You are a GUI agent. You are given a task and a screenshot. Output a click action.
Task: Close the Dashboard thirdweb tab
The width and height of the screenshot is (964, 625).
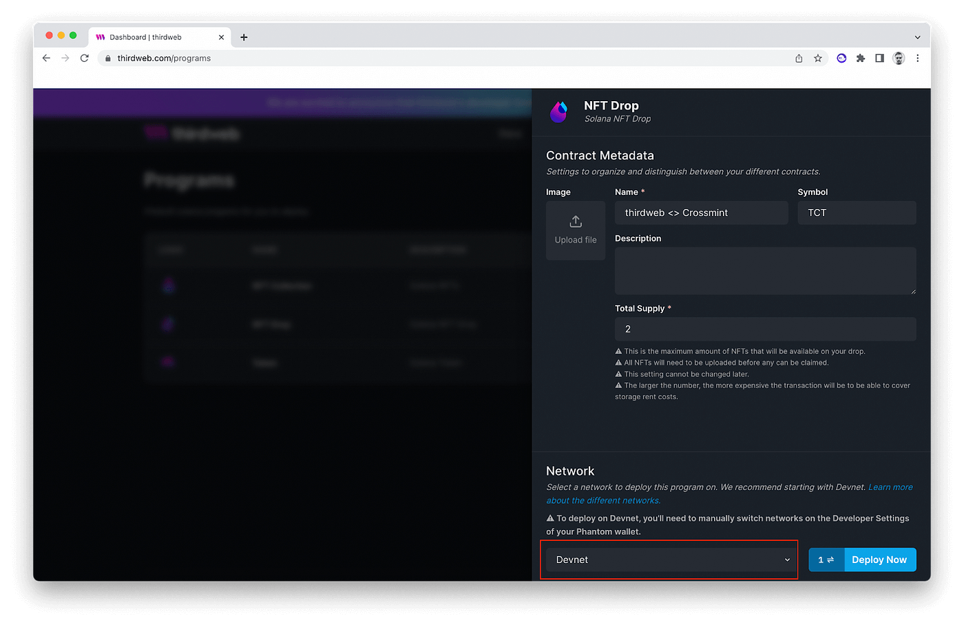tap(221, 37)
